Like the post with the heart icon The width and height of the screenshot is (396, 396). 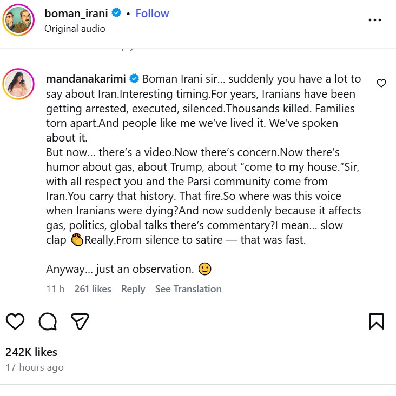click(x=15, y=321)
